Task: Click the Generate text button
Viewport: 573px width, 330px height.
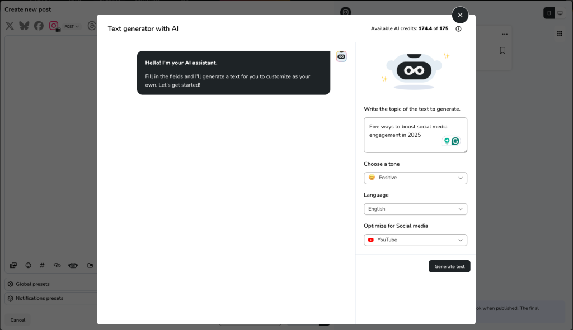Action: (449, 266)
